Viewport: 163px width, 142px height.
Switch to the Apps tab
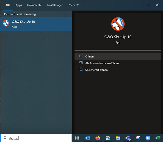tap(19, 5)
